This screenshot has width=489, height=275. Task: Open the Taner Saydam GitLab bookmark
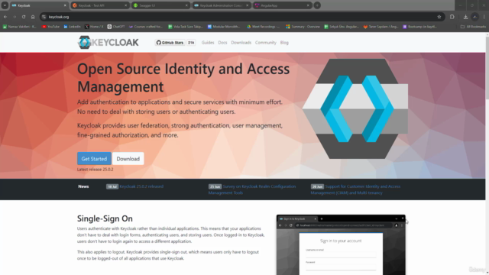click(x=381, y=27)
